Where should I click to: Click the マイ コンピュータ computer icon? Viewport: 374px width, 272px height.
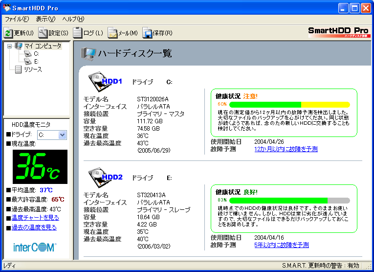click(19, 46)
